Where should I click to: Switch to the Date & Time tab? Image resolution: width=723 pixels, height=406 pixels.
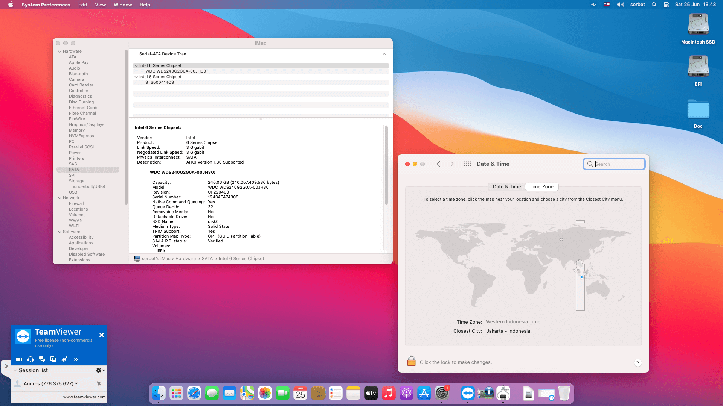coord(506,187)
